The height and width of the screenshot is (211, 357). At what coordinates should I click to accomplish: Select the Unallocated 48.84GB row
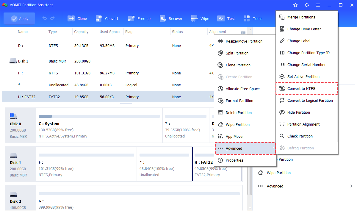pos(108,85)
